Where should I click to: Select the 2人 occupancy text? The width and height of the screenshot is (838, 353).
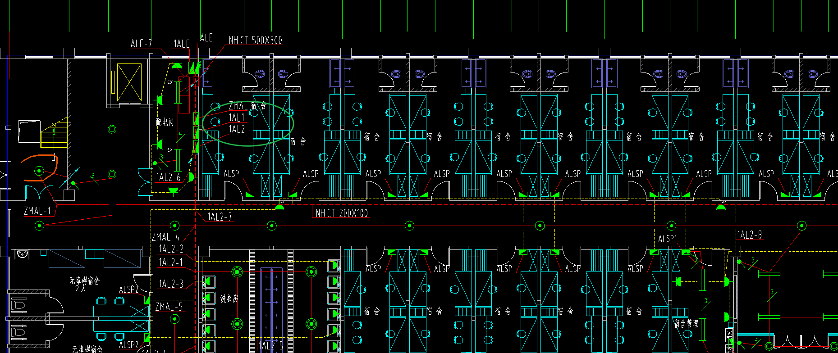tap(81, 289)
